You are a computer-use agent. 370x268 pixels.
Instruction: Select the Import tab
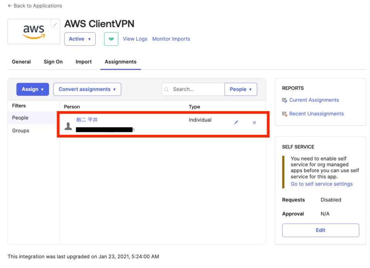(84, 62)
